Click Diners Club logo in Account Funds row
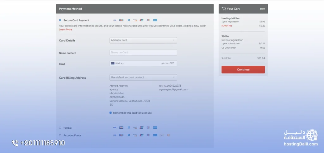 (x=155, y=135)
